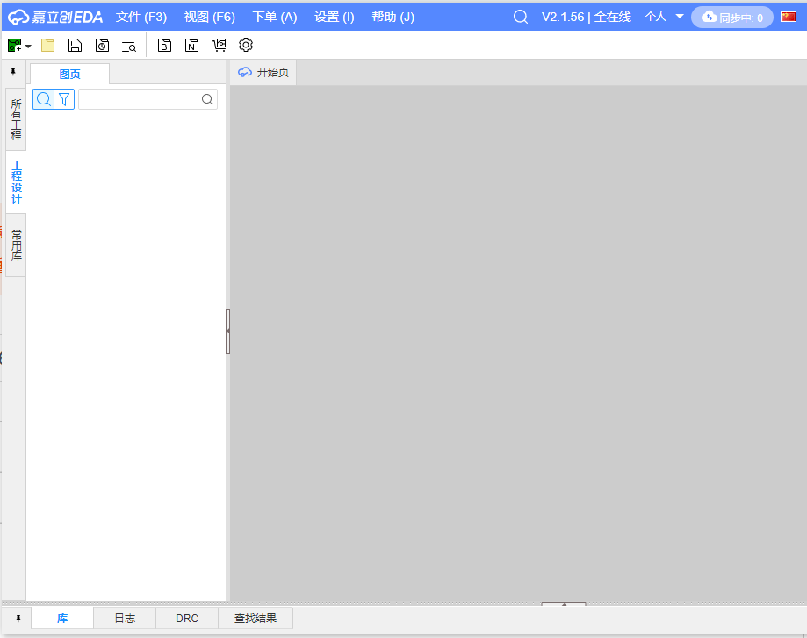Click the new project icon in toolbar
The width and height of the screenshot is (807, 638).
click(x=14, y=46)
